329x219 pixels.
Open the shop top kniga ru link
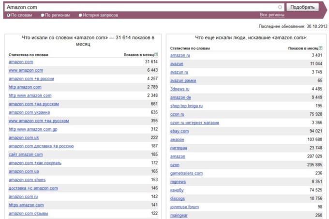point(186,106)
